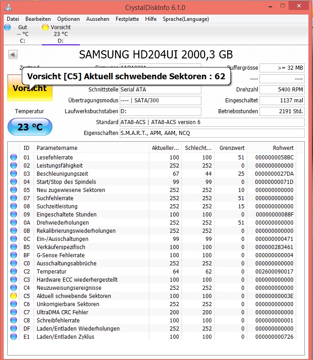Image resolution: width=313 pixels, height=360 pixels.
Task: Click the blue Gut status orb for C:
Action: coord(7,27)
